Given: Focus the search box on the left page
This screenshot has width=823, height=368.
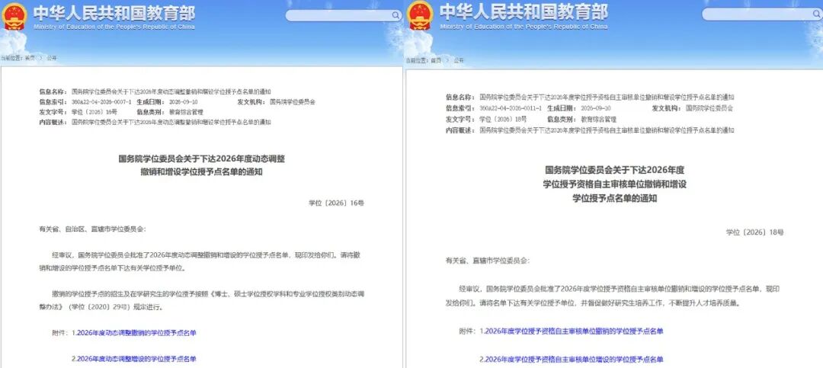Looking at the screenshot, I should [x=344, y=16].
